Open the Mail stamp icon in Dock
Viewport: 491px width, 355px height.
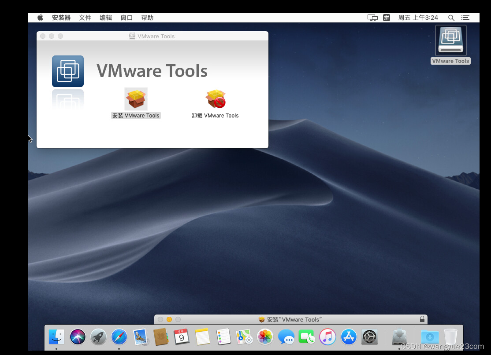click(x=140, y=337)
